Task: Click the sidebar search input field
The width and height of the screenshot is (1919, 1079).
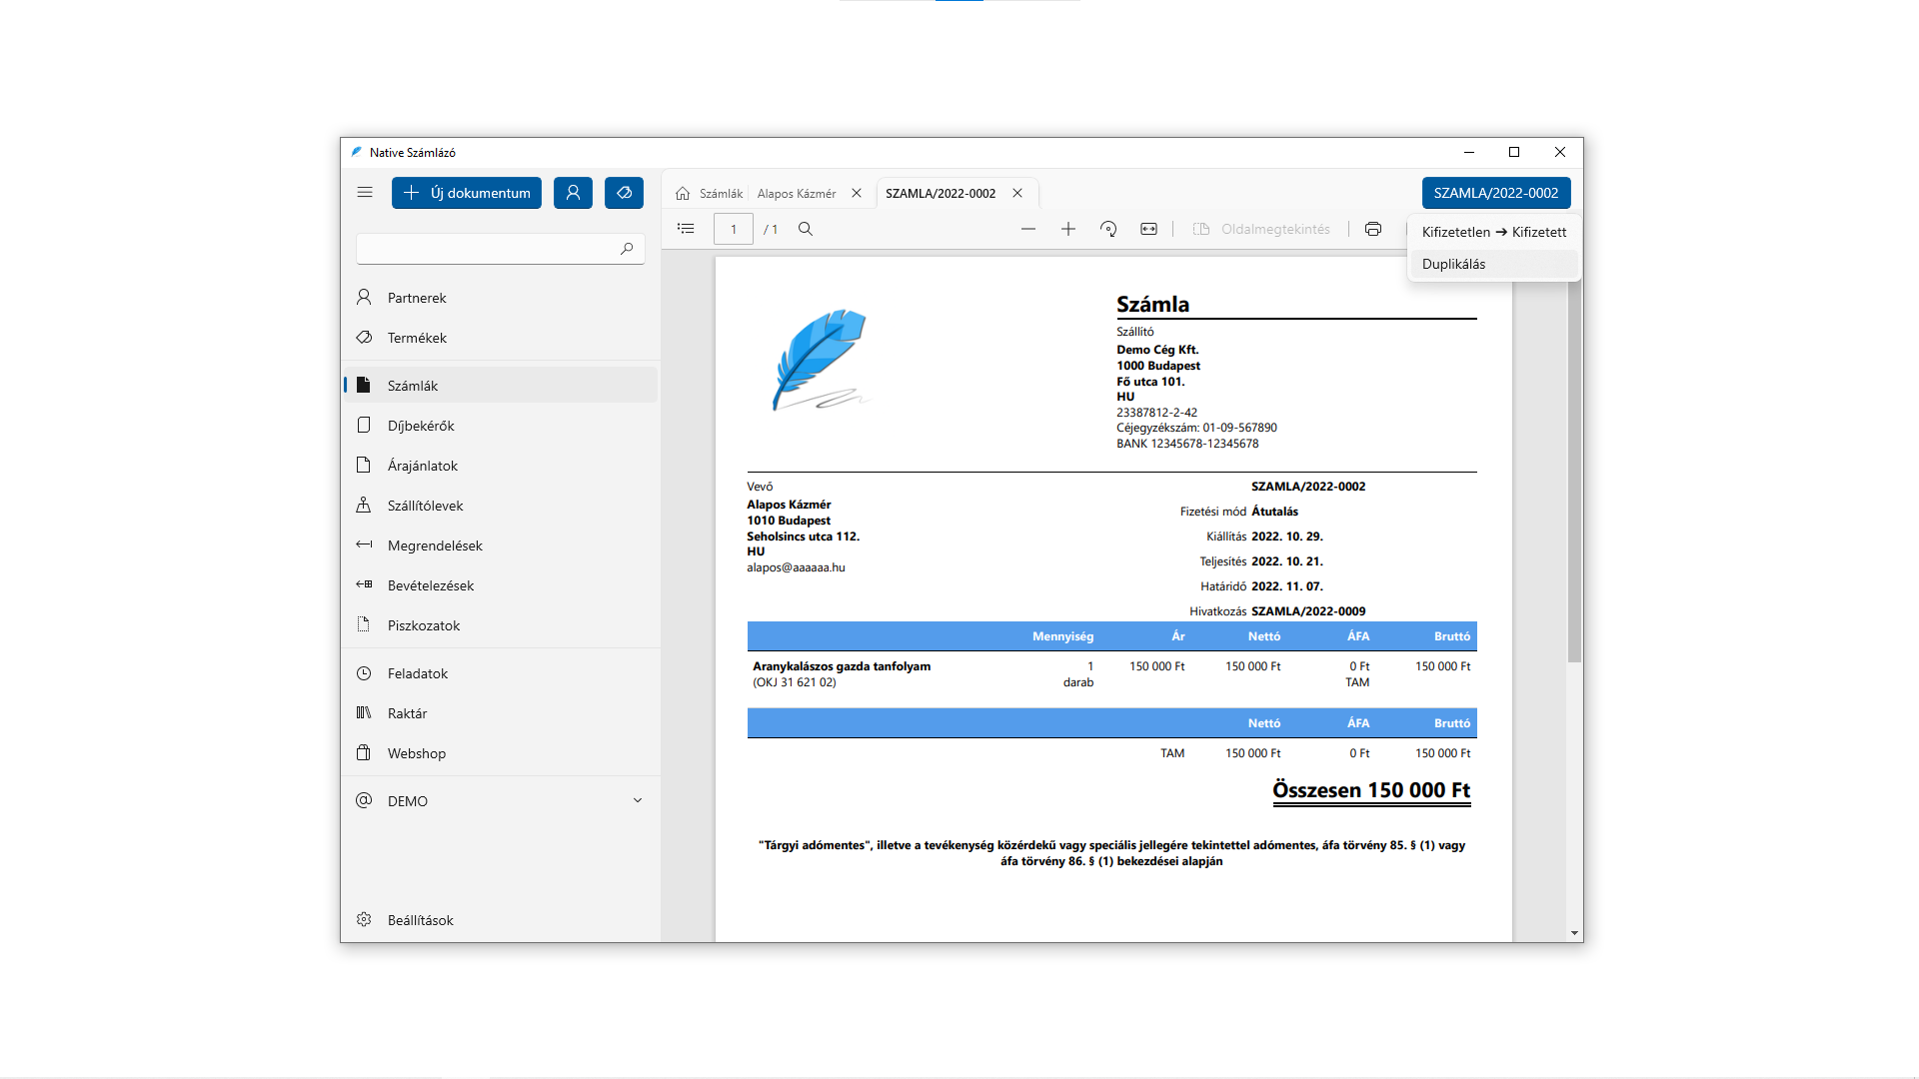Action: tap(487, 249)
